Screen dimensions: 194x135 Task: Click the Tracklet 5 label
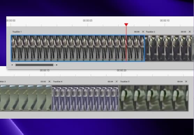pyautogui.click(x=125, y=81)
